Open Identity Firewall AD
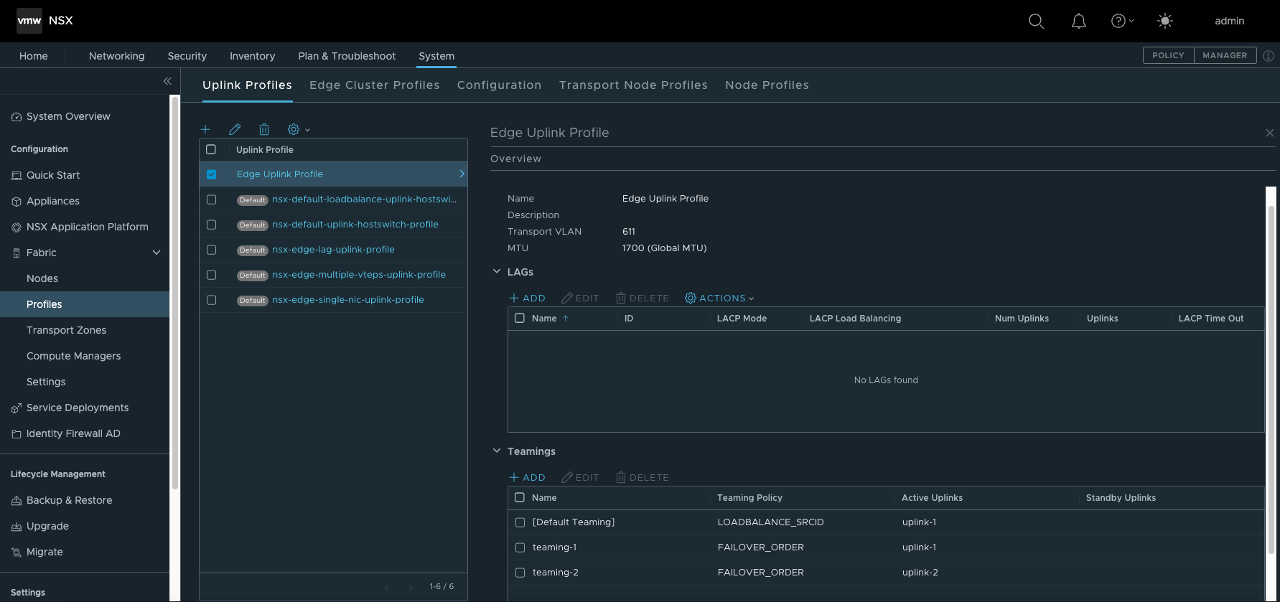This screenshot has width=1280, height=602. [x=73, y=433]
